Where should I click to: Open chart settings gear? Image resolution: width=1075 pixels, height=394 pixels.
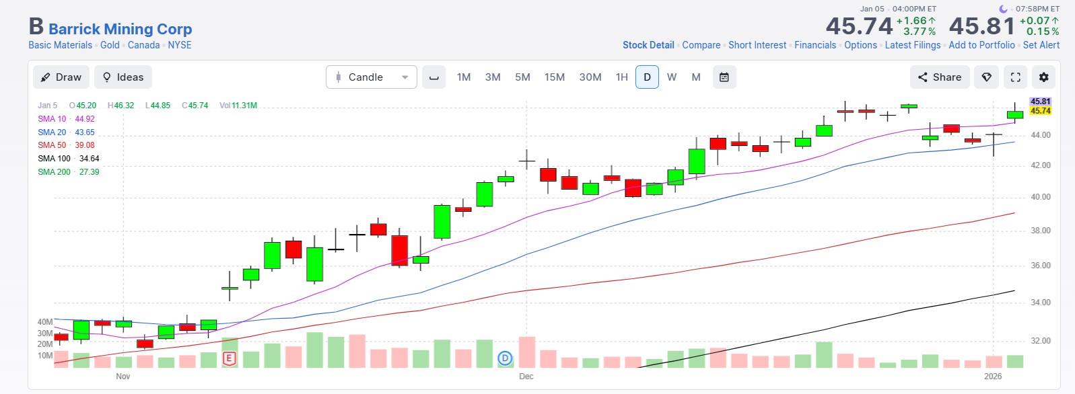(1043, 77)
